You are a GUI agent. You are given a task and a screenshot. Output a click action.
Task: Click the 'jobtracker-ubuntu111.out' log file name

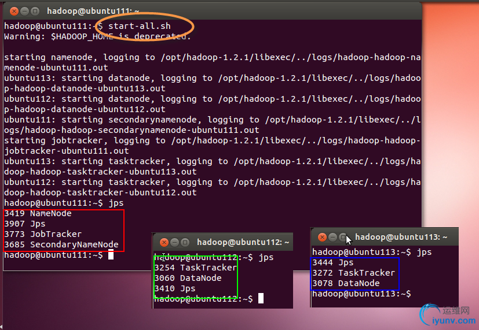[x=66, y=151]
